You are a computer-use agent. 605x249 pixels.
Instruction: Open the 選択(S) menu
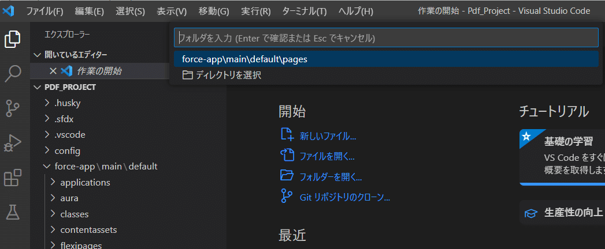click(131, 11)
